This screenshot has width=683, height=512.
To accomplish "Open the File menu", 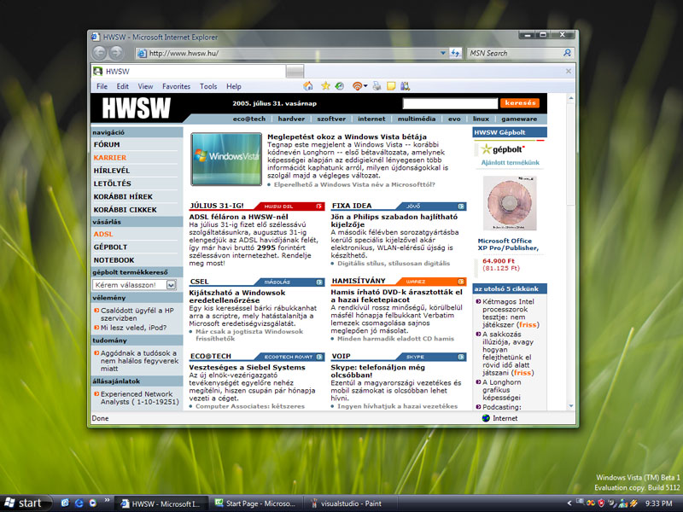I will click(102, 86).
